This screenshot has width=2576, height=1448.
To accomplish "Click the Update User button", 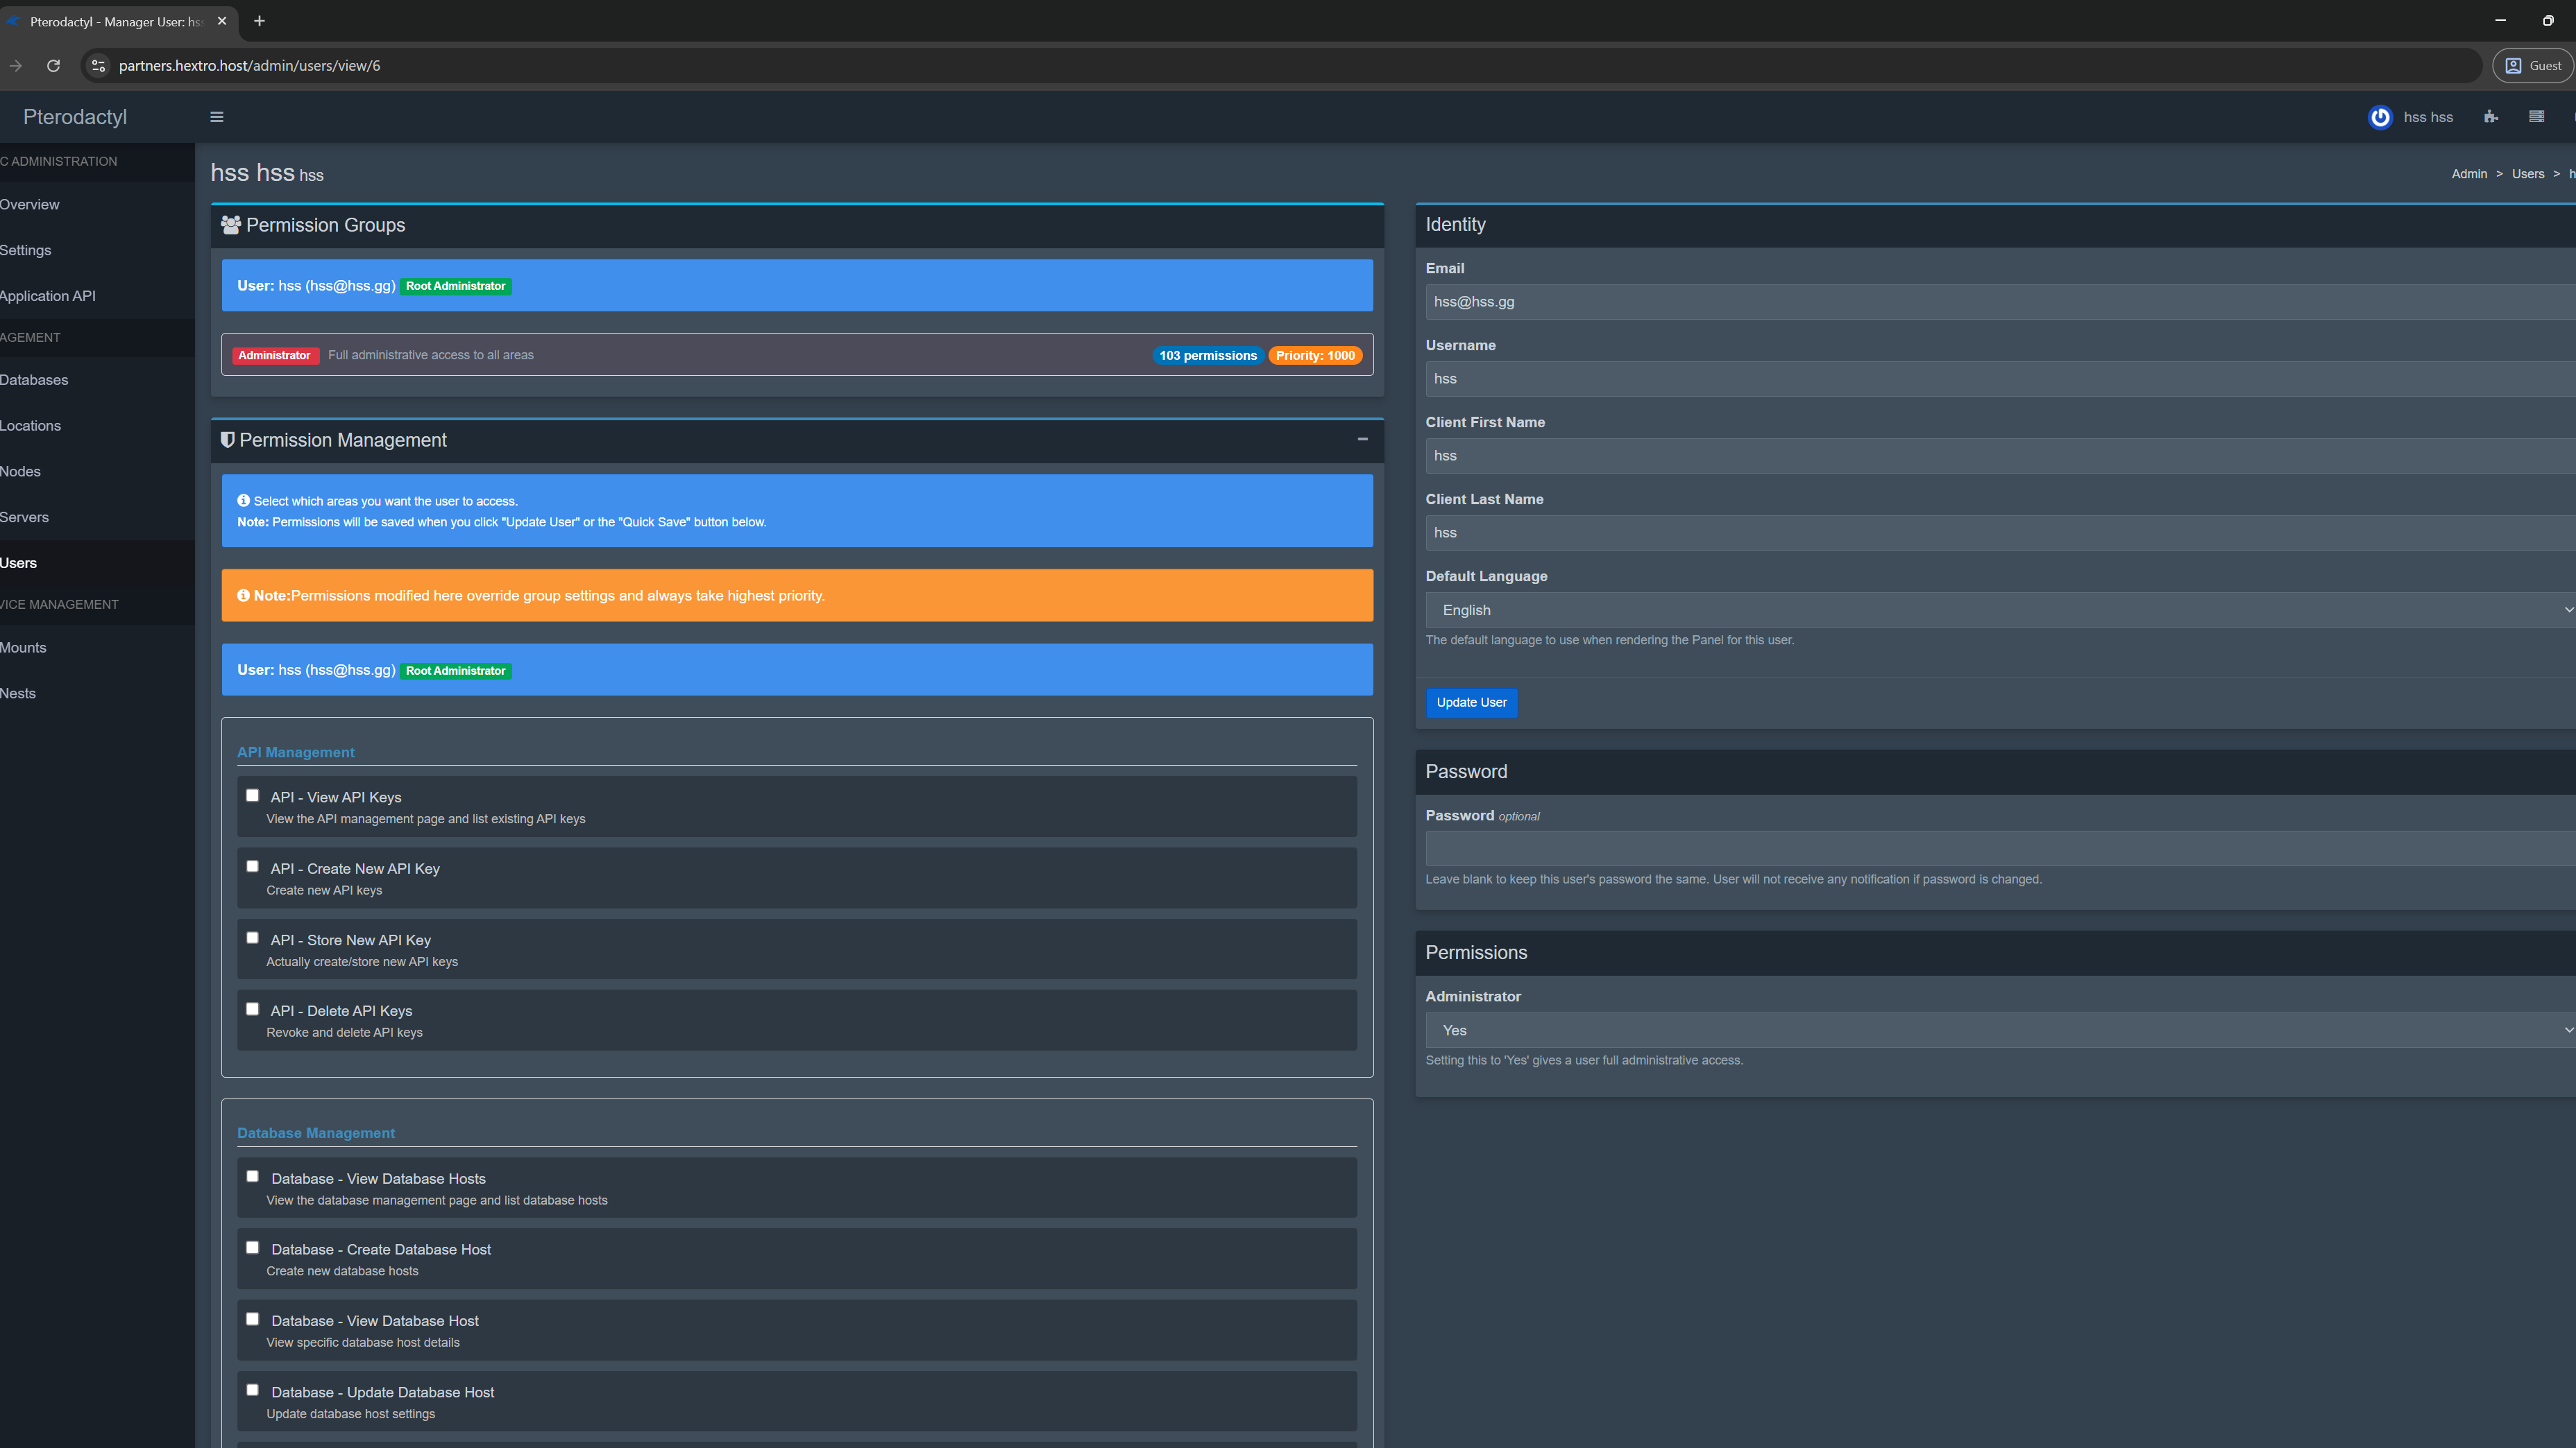I will (x=1471, y=703).
